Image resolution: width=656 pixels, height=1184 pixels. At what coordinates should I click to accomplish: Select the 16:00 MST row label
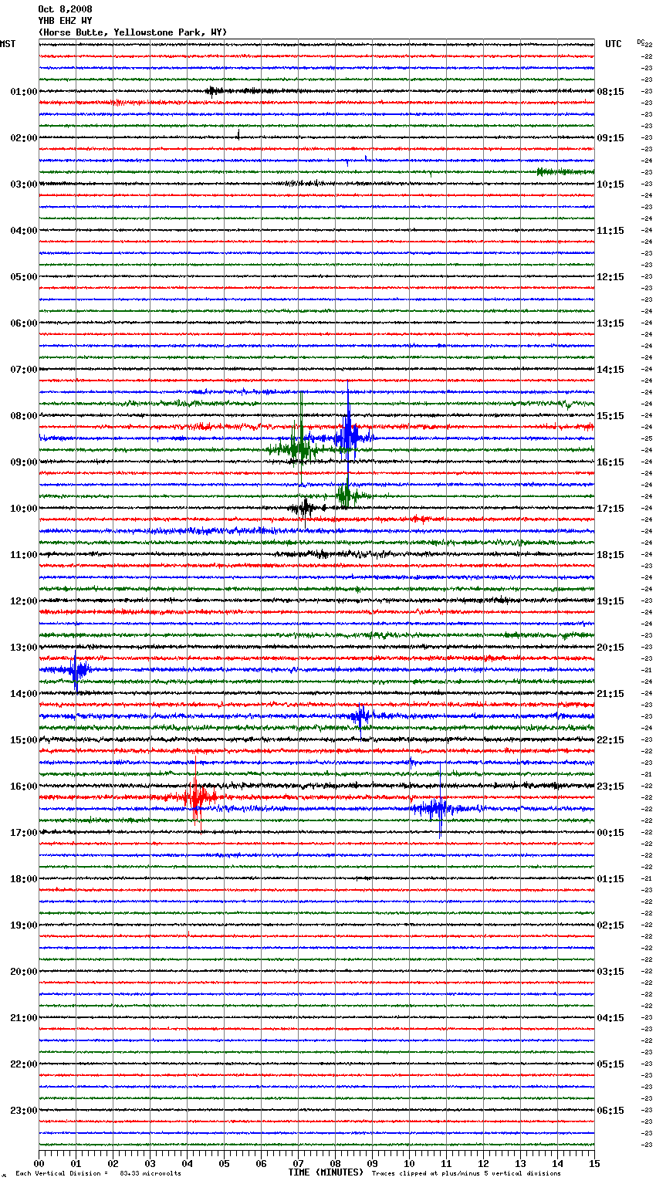click(x=24, y=787)
